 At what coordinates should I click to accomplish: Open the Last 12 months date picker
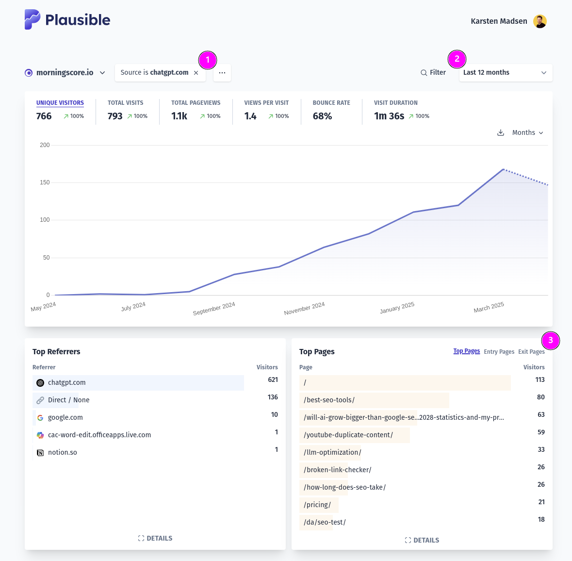(506, 73)
